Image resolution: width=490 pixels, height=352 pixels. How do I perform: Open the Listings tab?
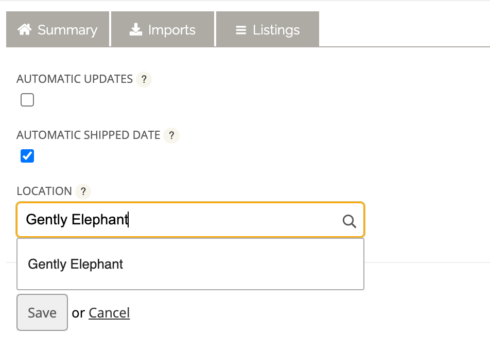tap(268, 29)
